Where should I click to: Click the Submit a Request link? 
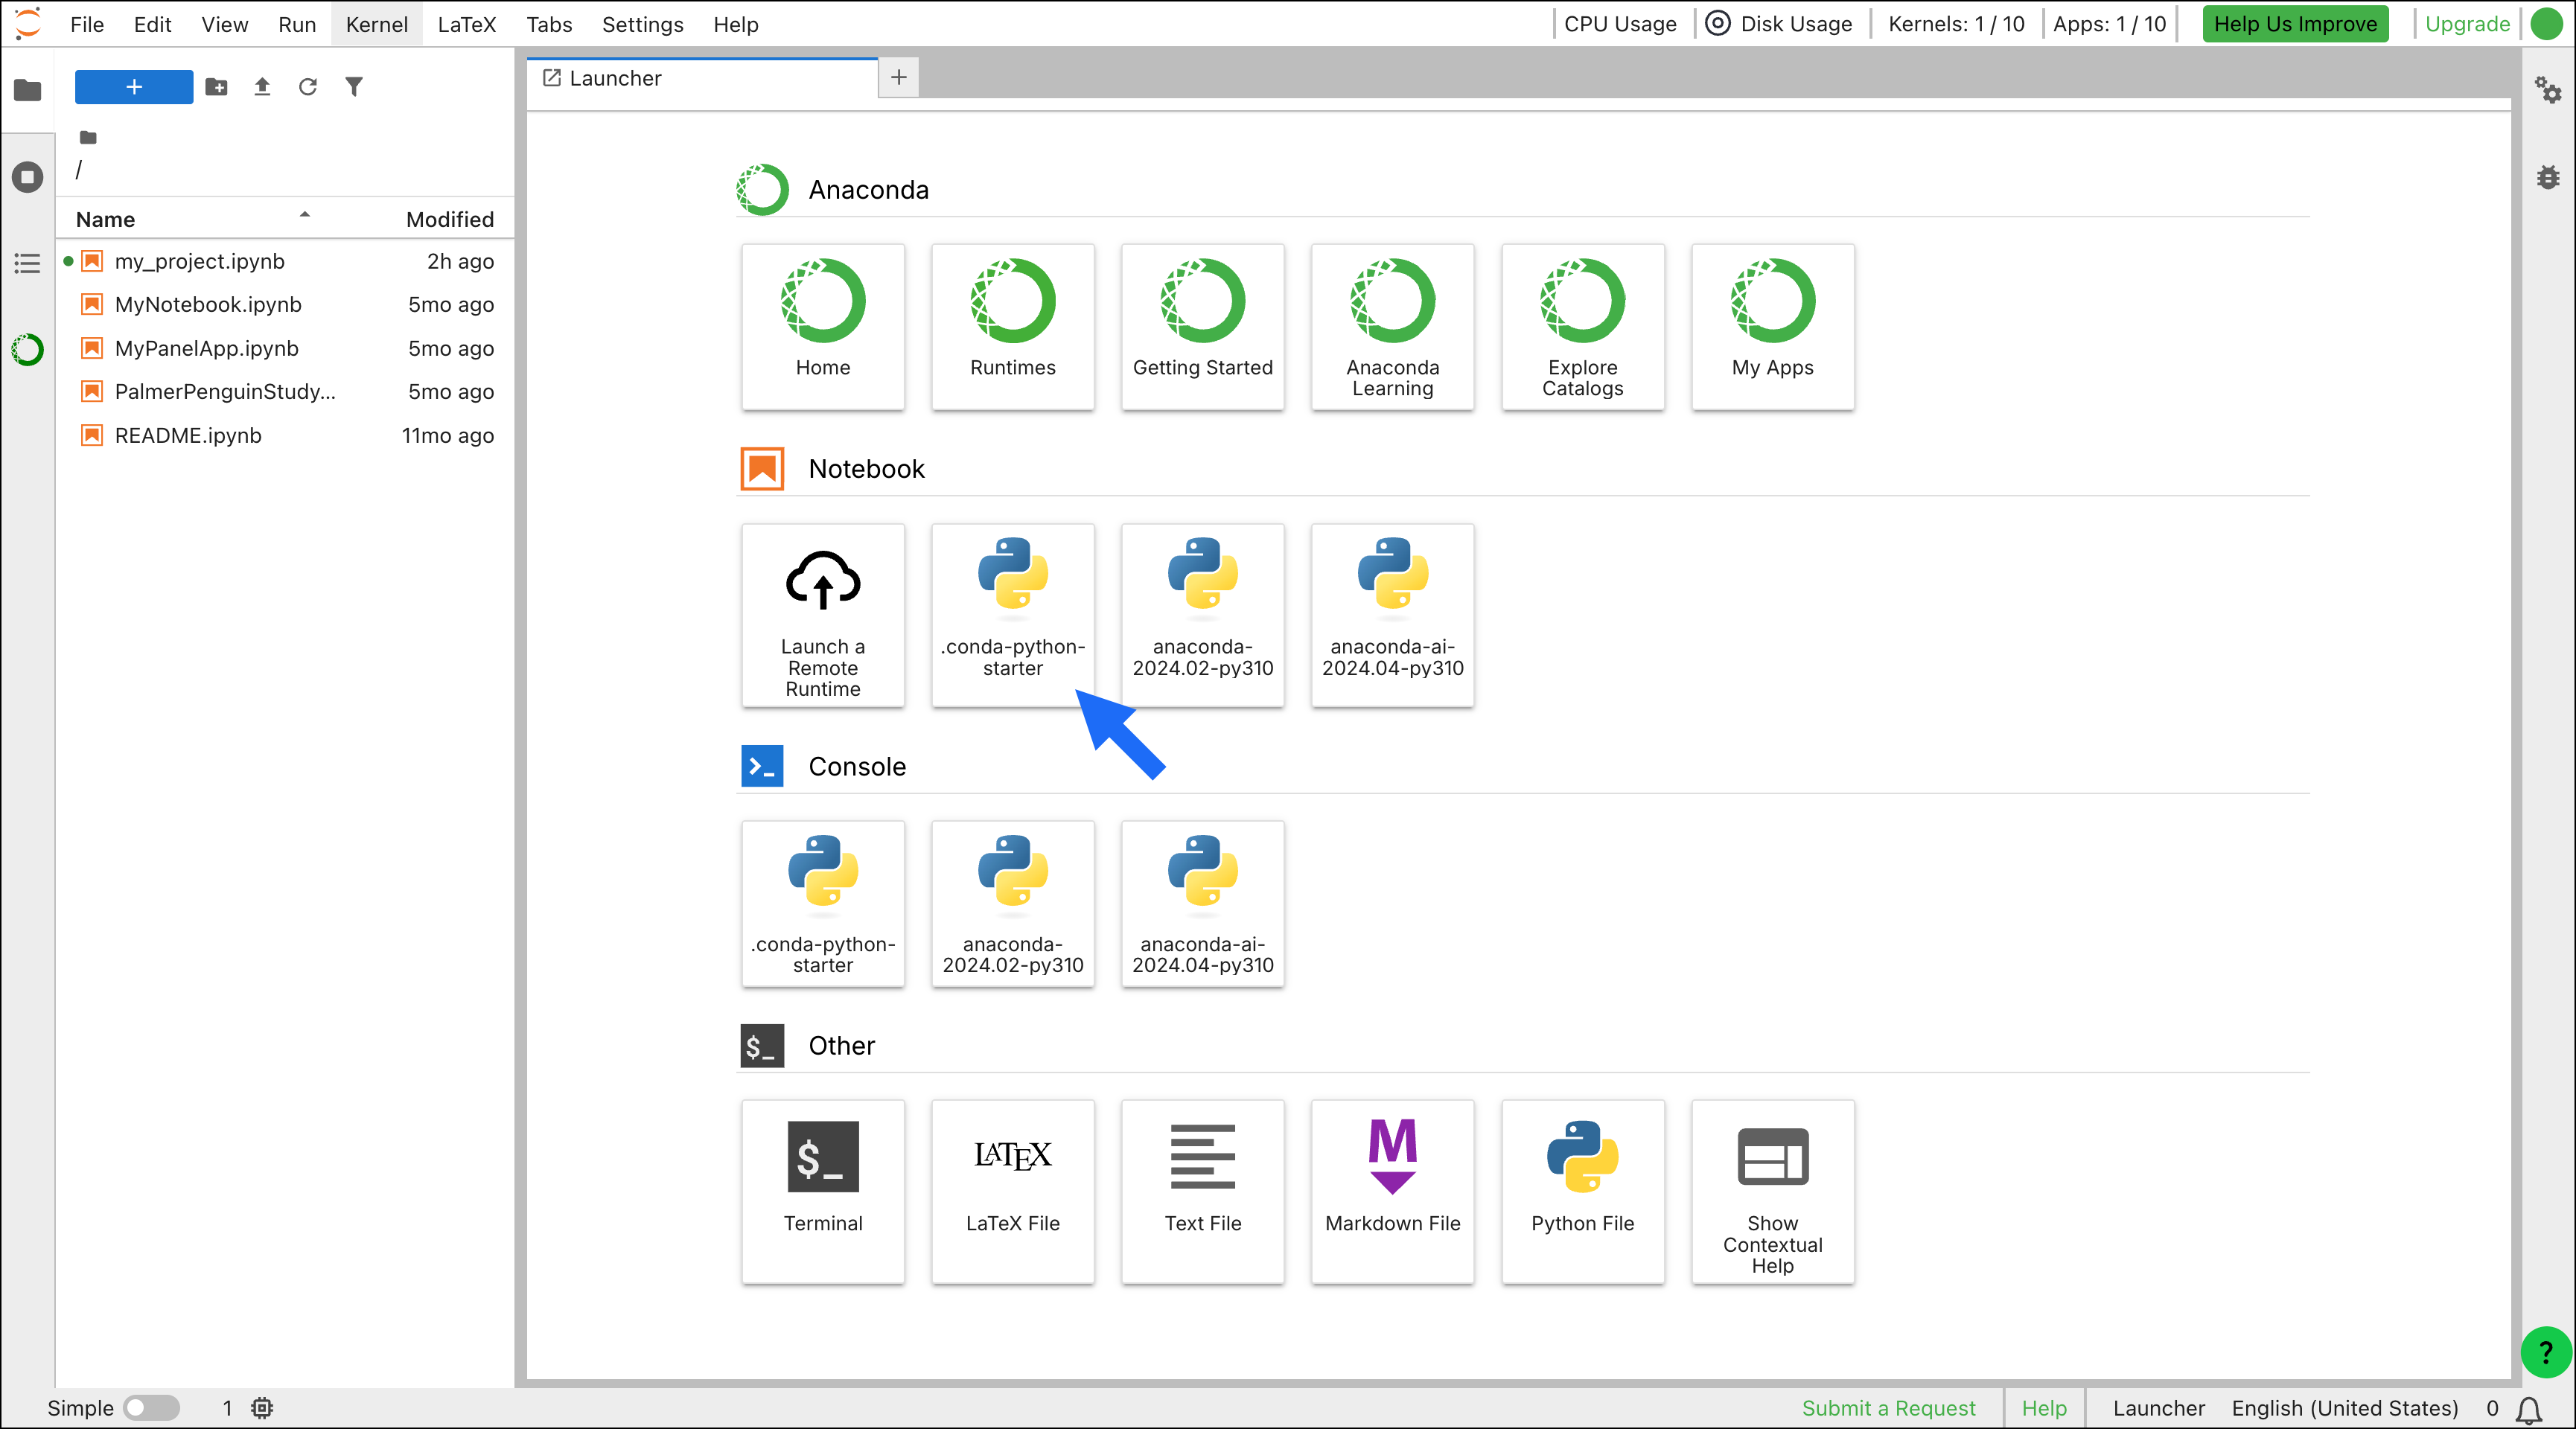click(1888, 1407)
